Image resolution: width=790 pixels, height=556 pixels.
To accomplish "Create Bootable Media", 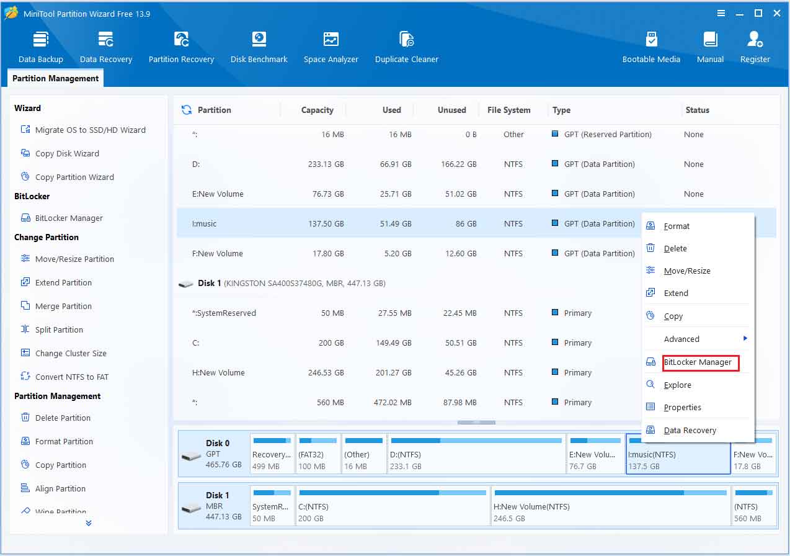I will (x=651, y=47).
